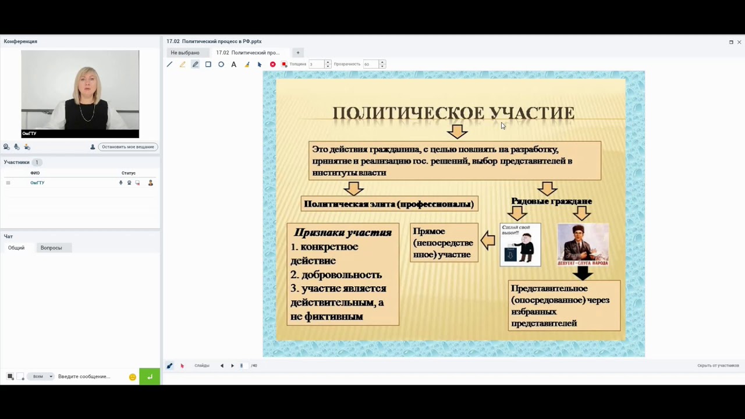Click the Введите сообщение chat input
The width and height of the screenshot is (745, 419).
(91, 377)
